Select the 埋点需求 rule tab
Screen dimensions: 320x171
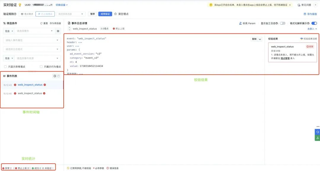27,14
